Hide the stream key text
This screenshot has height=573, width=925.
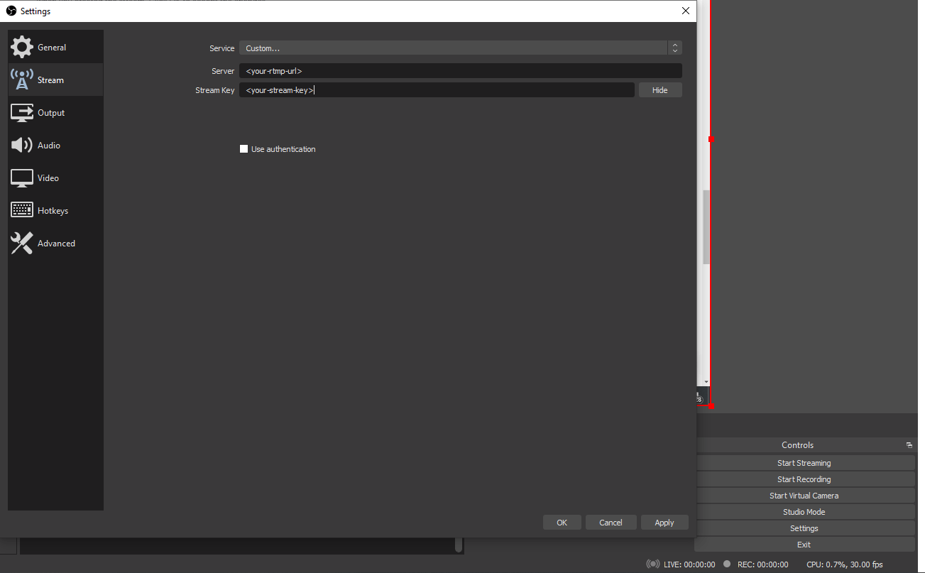pos(659,89)
